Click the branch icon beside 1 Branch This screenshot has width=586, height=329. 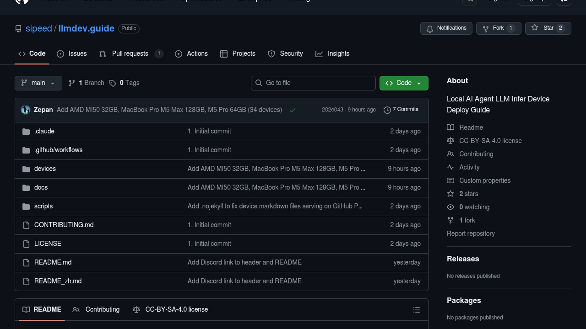coord(72,83)
